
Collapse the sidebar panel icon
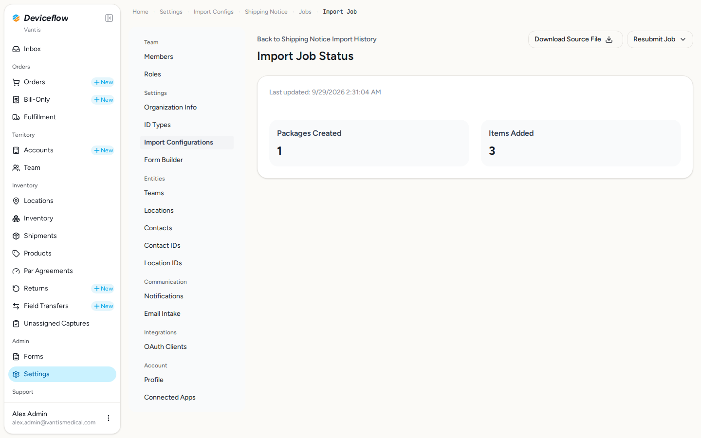(109, 18)
